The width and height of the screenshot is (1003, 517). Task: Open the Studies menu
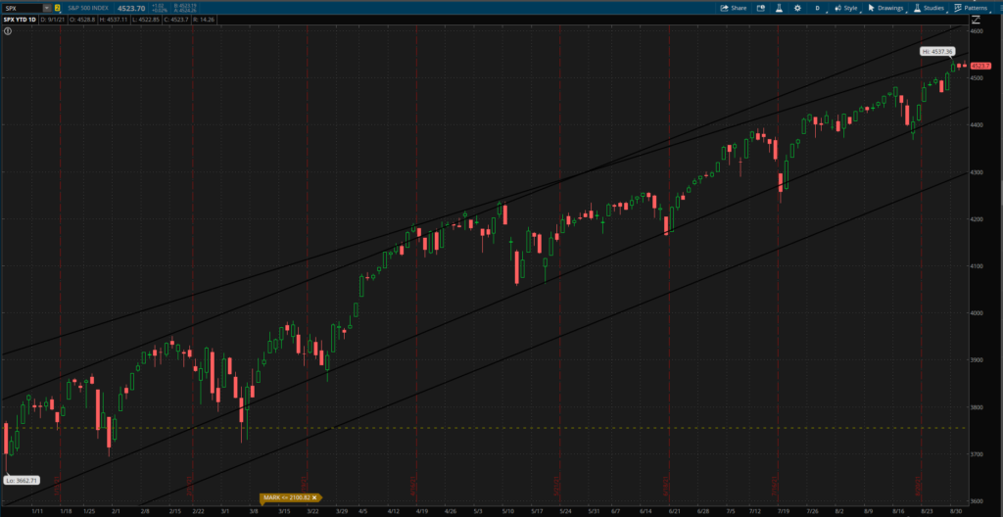931,8
